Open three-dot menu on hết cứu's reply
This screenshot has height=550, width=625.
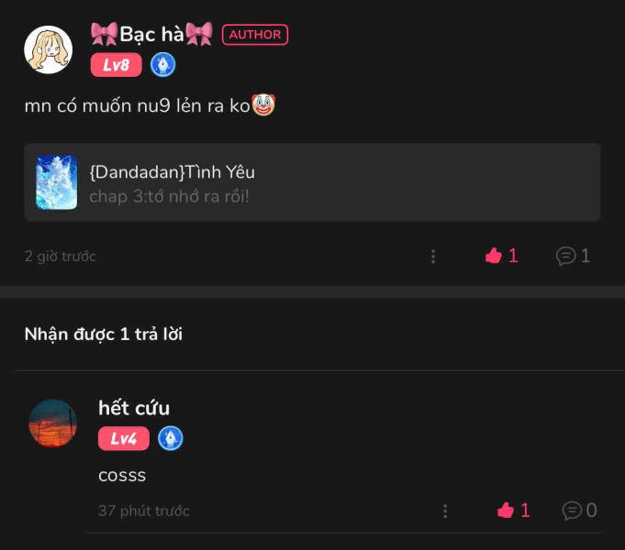445,511
